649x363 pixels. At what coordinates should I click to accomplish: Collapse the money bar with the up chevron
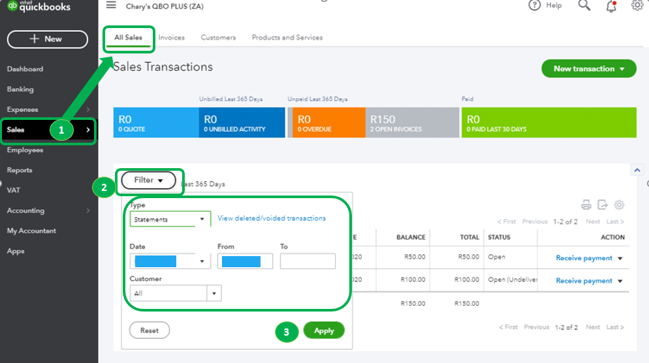coord(637,170)
